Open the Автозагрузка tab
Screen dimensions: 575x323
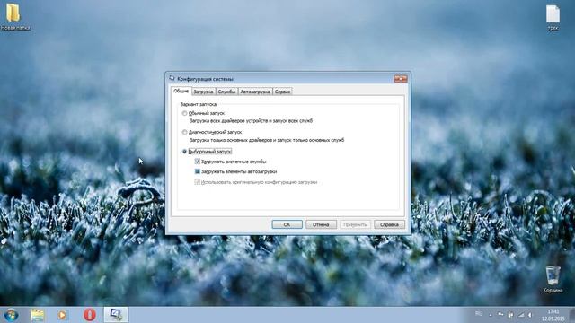255,92
